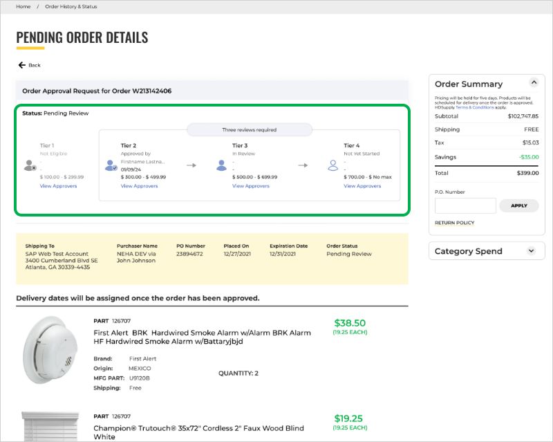Click the Tier 3 label

click(240, 145)
